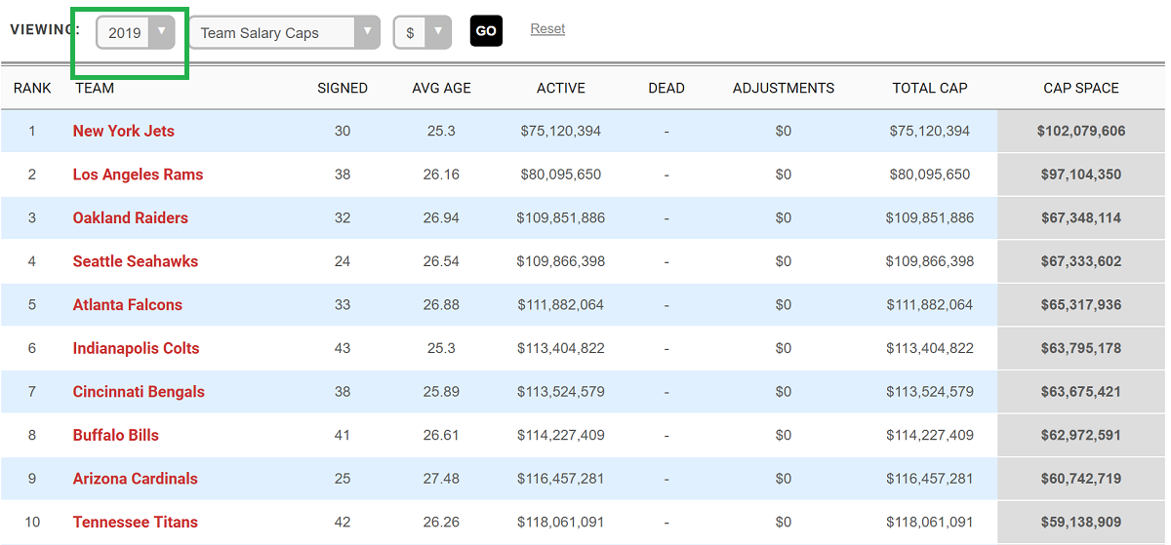Sort by the ACTIVE column header
This screenshot has height=545, width=1171.
point(561,88)
